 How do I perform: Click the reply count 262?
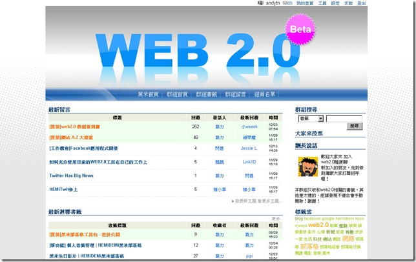coord(196,127)
